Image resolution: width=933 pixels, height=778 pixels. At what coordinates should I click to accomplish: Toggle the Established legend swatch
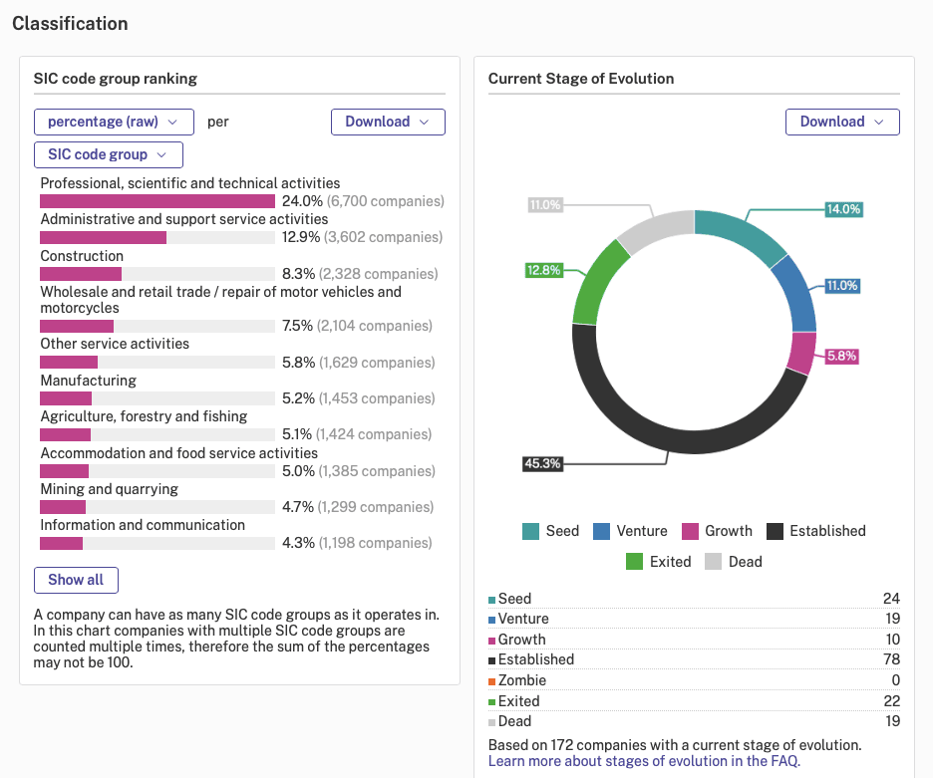click(x=775, y=531)
